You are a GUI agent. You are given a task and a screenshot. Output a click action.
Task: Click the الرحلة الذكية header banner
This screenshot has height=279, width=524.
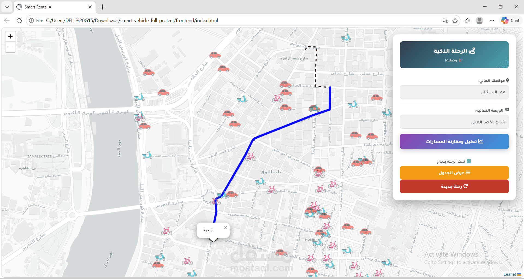[x=454, y=55]
